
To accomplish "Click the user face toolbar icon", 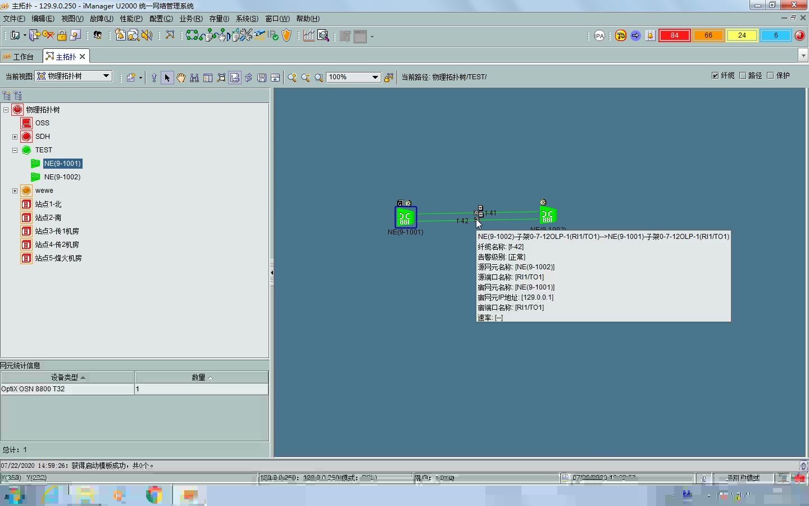I will 98,35.
